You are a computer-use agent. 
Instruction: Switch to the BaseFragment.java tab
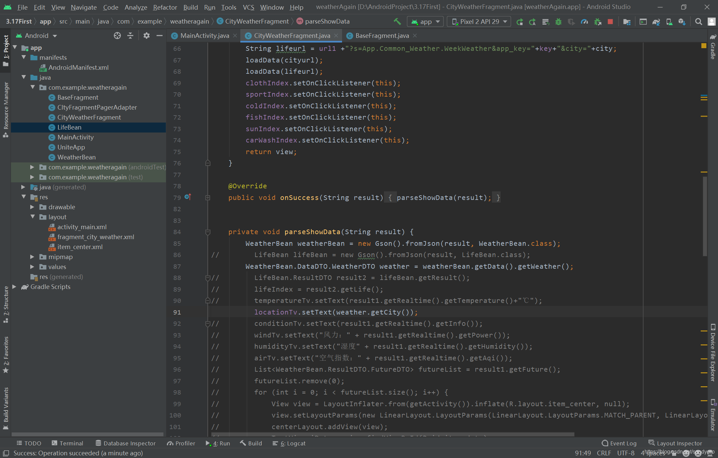[382, 36]
